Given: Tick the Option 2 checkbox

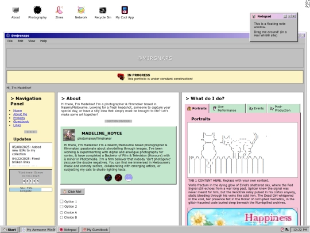Looking at the screenshot, I should (x=61, y=207).
